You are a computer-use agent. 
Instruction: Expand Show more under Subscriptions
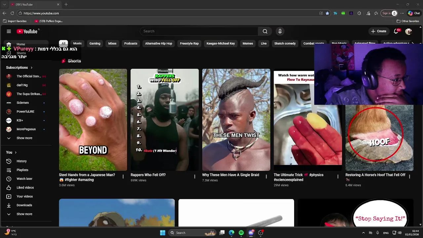tap(26, 138)
